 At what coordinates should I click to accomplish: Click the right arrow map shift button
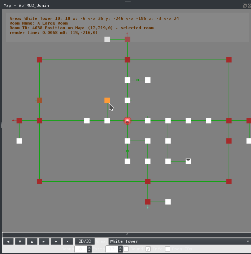point(44,241)
